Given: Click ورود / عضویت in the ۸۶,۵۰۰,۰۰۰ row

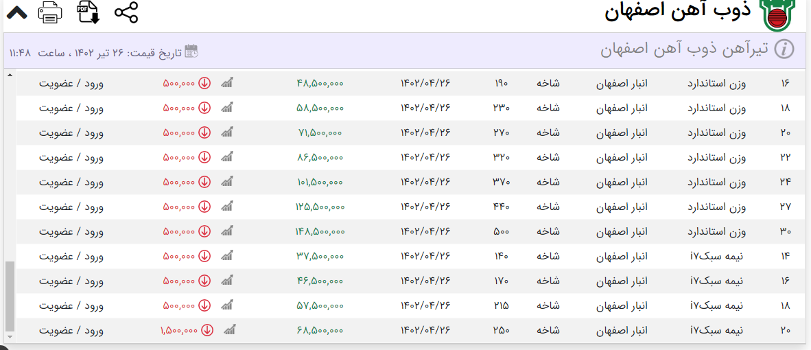Looking at the screenshot, I should tap(71, 158).
